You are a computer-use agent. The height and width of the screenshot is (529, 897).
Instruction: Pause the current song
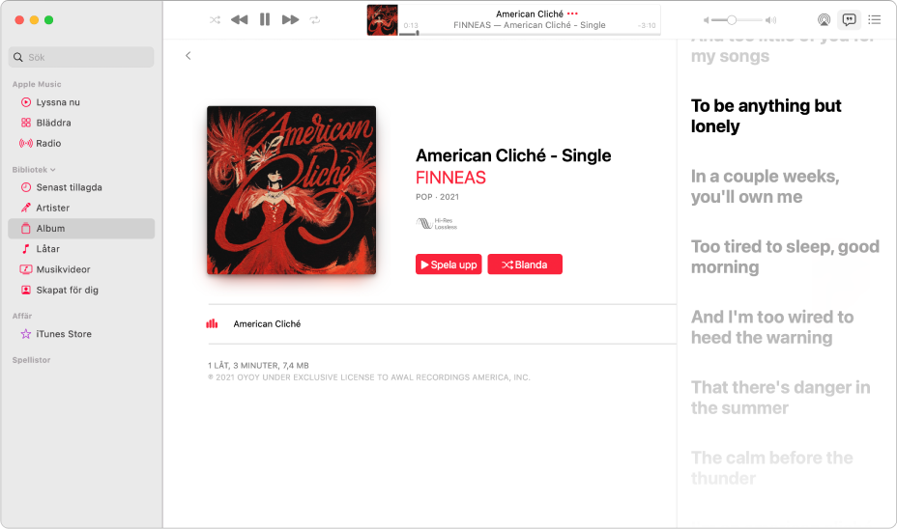(265, 20)
